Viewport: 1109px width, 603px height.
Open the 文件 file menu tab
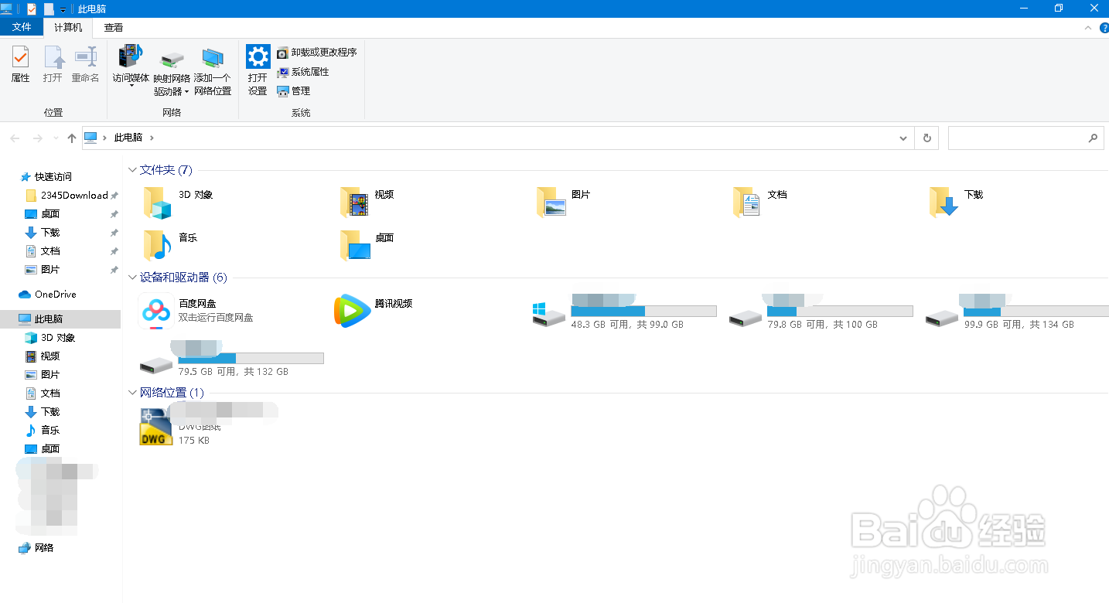tap(22, 27)
